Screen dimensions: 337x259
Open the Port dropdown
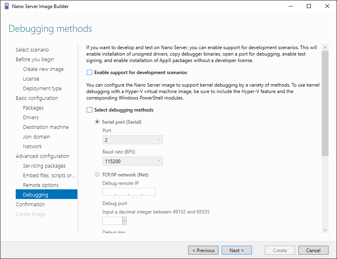[x=133, y=140]
